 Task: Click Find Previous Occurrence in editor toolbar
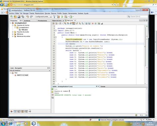[68, 23]
